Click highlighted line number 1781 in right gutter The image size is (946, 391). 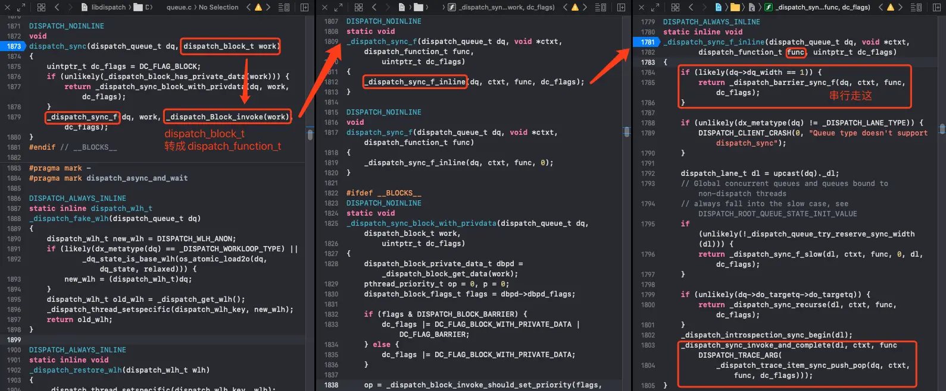coord(648,42)
